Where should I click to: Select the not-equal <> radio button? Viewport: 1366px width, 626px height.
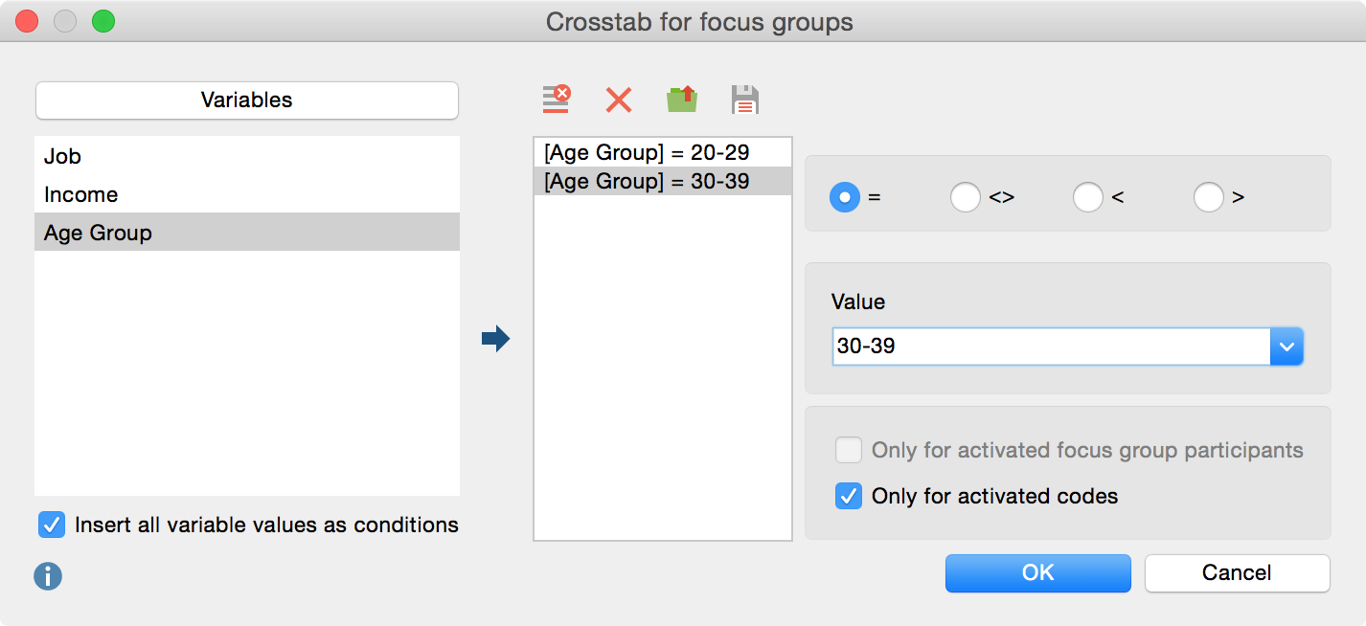coord(965,197)
